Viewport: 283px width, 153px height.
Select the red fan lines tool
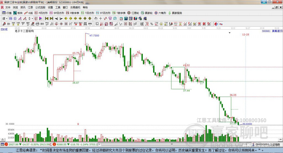coord(101,24)
